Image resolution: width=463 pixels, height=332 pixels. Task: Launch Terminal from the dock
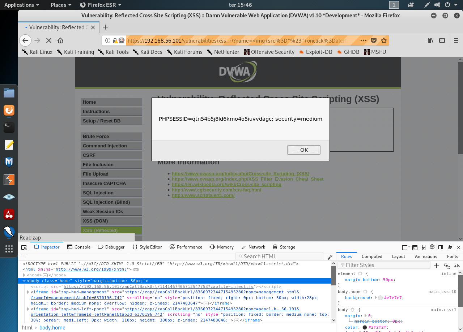pos(9,127)
